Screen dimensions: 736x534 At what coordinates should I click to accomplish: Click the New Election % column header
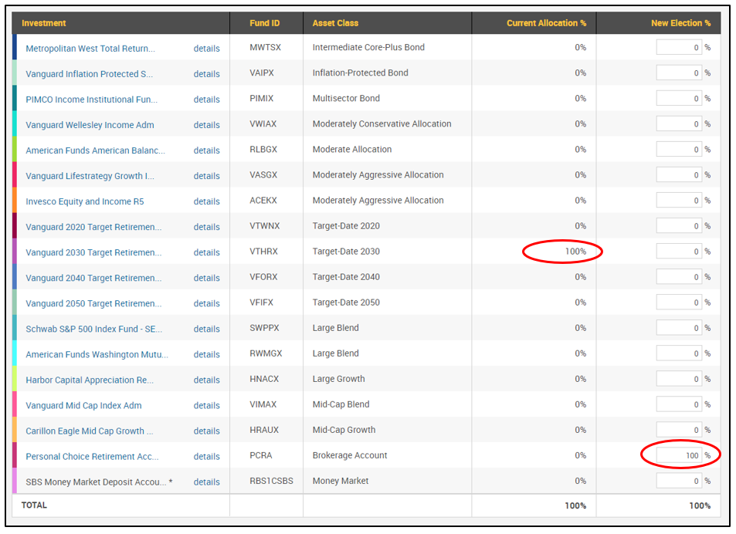click(x=680, y=23)
